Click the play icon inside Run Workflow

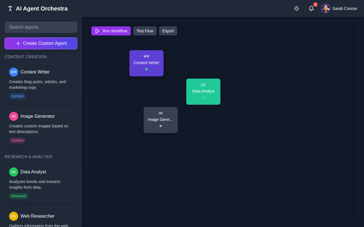pyautogui.click(x=98, y=31)
